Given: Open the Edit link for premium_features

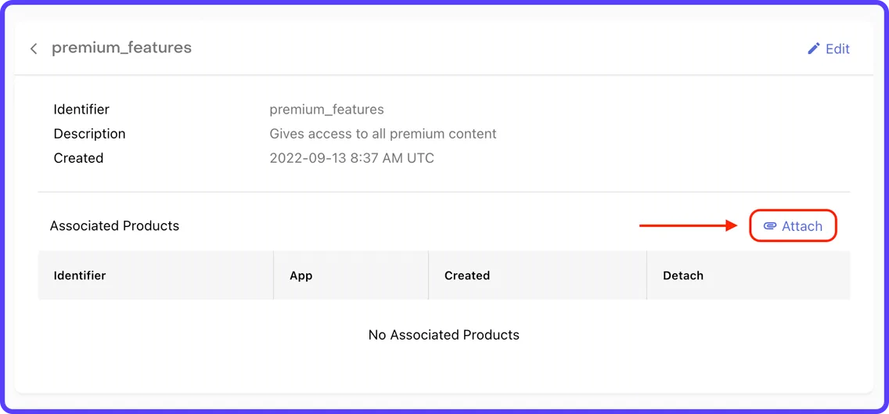Looking at the screenshot, I should (x=828, y=49).
